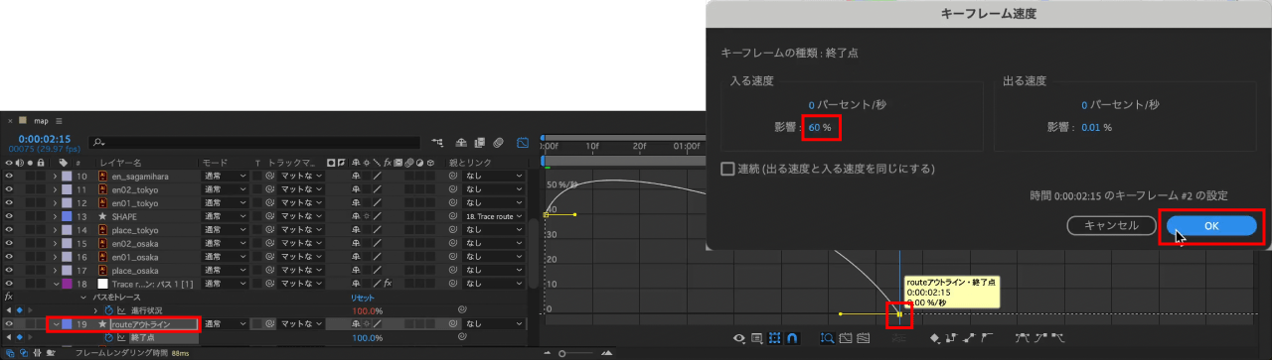Hide the SHAPE layer visibility eye
1272x361 pixels.
click(x=10, y=216)
